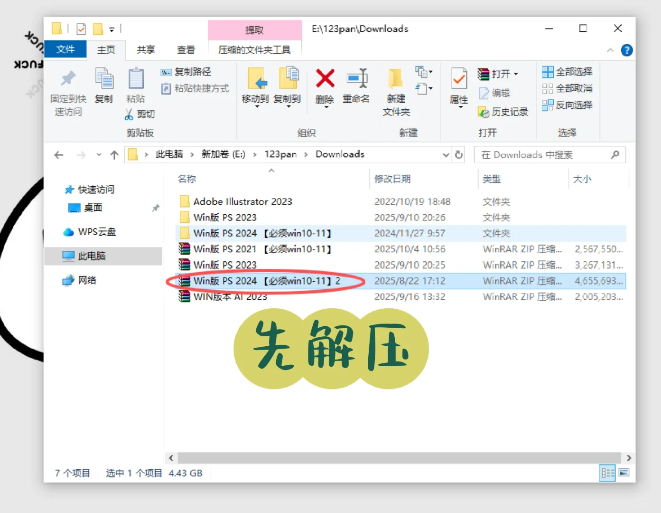The height and width of the screenshot is (513, 661).
Task: Switch to details view layout
Action: (x=607, y=473)
